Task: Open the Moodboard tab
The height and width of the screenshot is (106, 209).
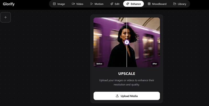Action: 157,4
